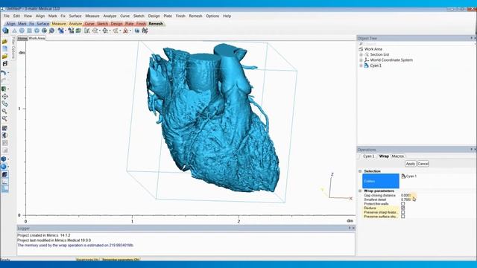Open dropdown arrow beside the blue sphere icon

pyautogui.click(x=8, y=167)
